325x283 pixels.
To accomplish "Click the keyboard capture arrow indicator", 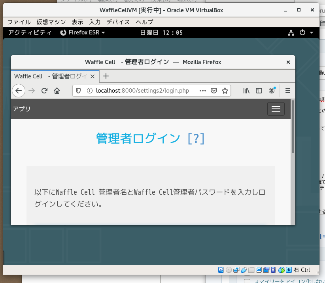I will pyautogui.click(x=289, y=270).
